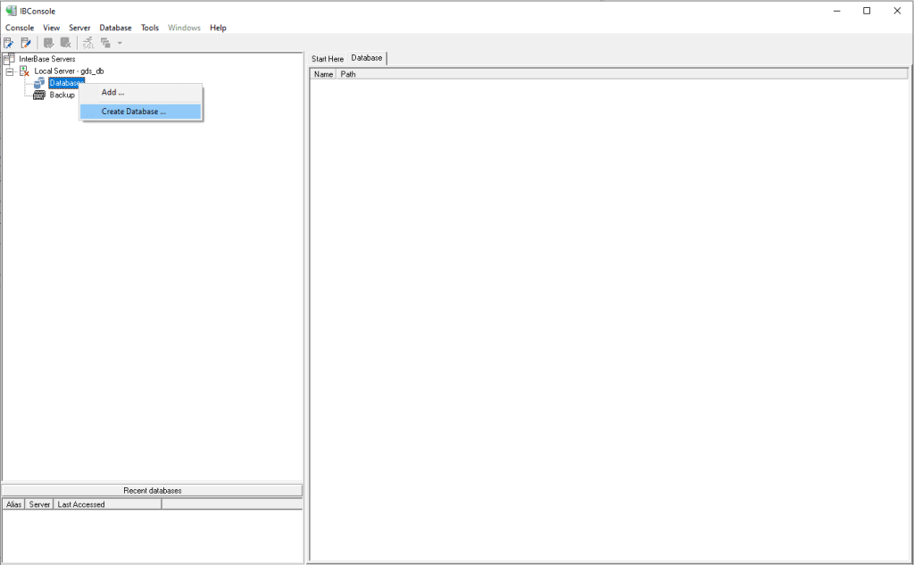Viewport: 914px width, 565px height.
Task: Switch to the Database tab
Action: tap(367, 58)
